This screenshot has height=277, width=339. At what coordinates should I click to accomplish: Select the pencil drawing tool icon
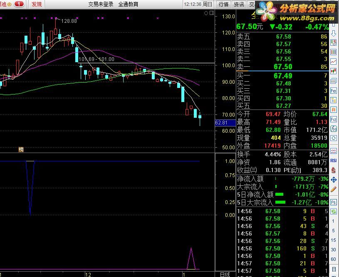pyautogui.click(x=334, y=189)
